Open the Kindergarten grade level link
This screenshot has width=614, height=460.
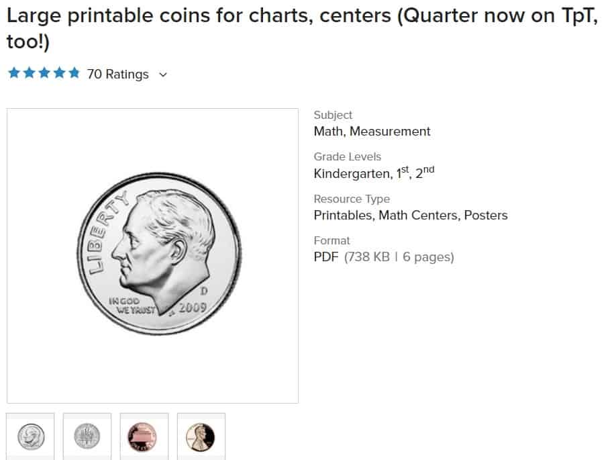click(x=352, y=173)
